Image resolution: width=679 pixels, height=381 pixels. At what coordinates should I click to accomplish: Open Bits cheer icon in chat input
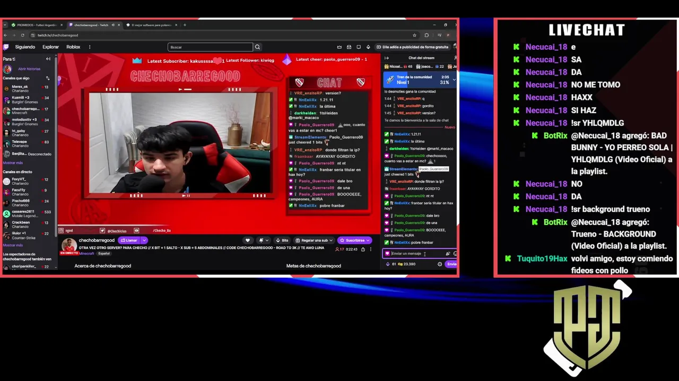click(448, 253)
